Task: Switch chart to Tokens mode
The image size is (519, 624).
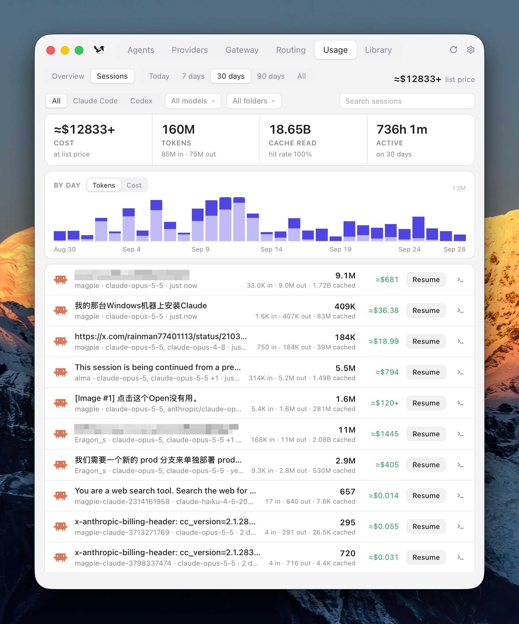Action: (104, 185)
